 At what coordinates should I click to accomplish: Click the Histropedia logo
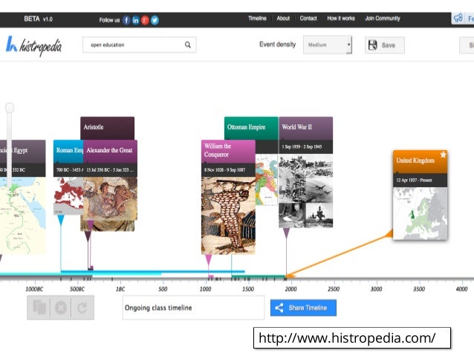pos(34,46)
